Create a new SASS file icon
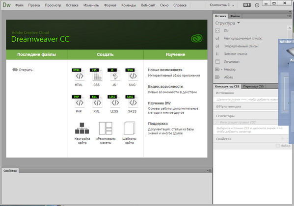 click(132, 101)
